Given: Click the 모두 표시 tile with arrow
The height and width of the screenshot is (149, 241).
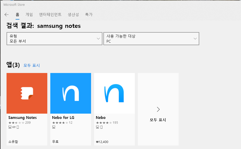Looking at the screenshot, I should [x=158, y=109].
